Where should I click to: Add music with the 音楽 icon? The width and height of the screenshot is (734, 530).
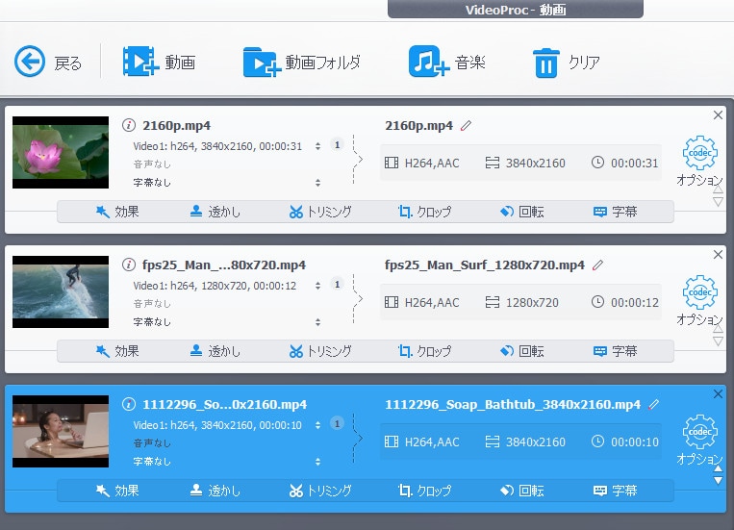(428, 63)
